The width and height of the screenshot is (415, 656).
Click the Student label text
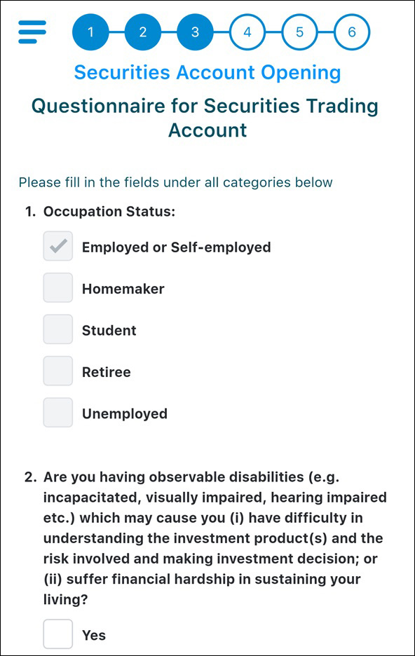coord(109,331)
